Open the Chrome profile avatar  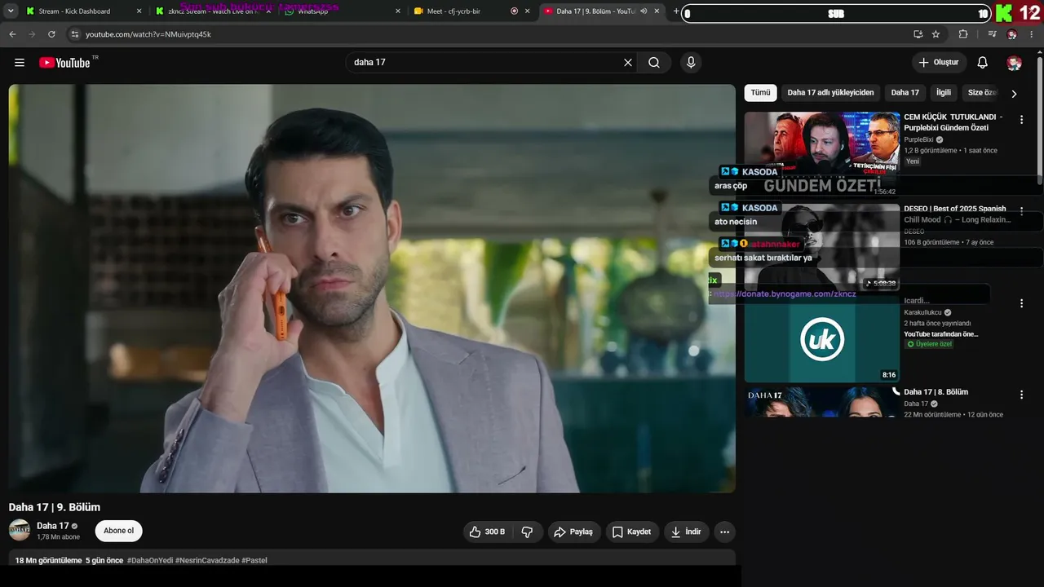click(x=1012, y=34)
